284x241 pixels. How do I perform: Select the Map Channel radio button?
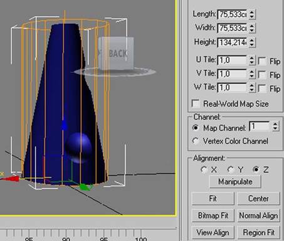pyautogui.click(x=196, y=127)
